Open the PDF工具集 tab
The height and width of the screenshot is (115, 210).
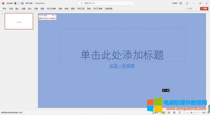pos(98,9)
